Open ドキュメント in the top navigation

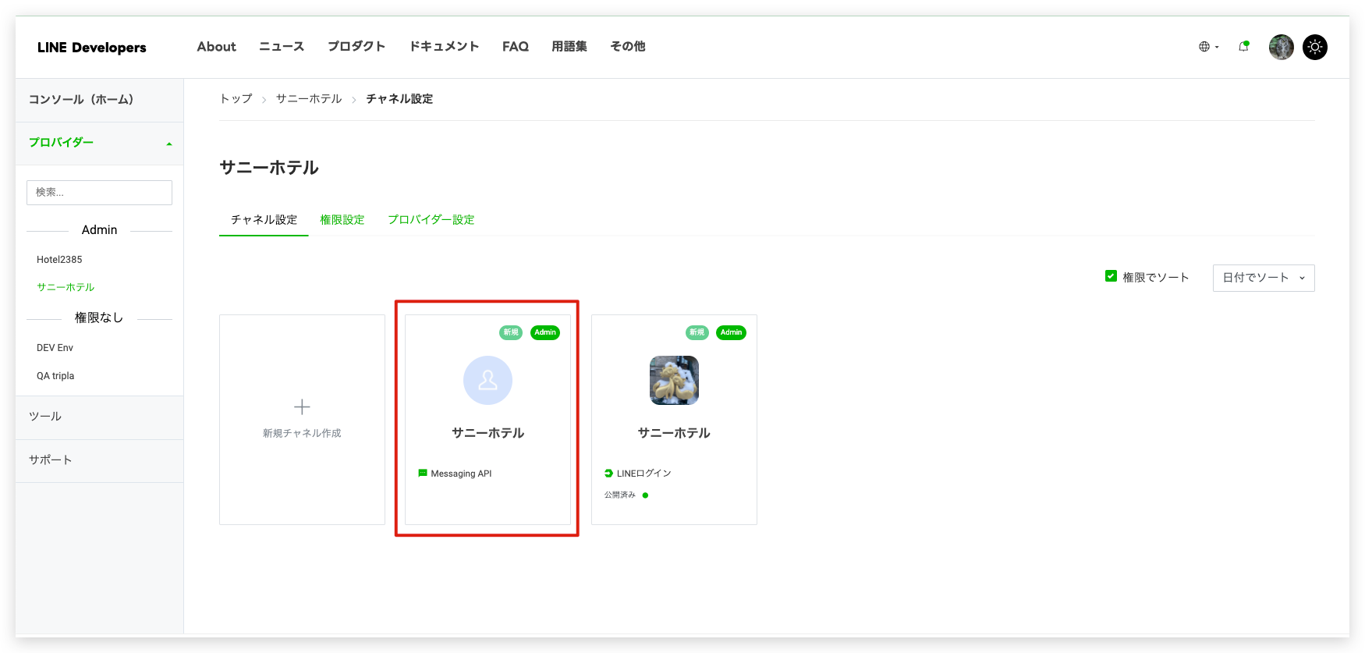click(444, 47)
